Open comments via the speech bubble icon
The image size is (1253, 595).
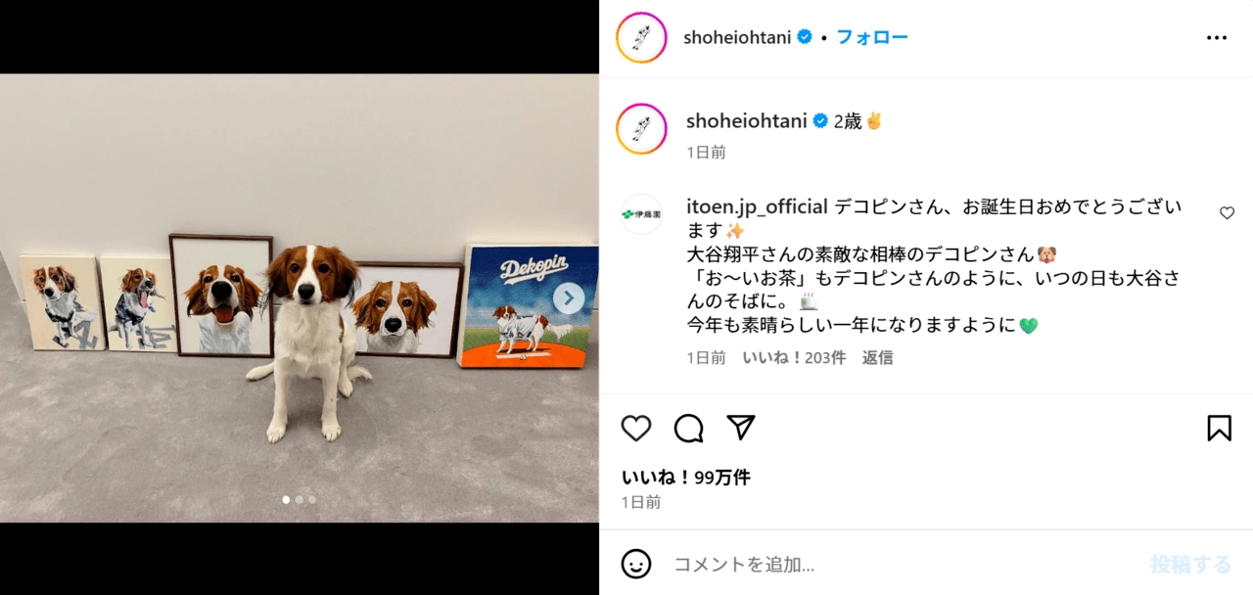point(689,429)
